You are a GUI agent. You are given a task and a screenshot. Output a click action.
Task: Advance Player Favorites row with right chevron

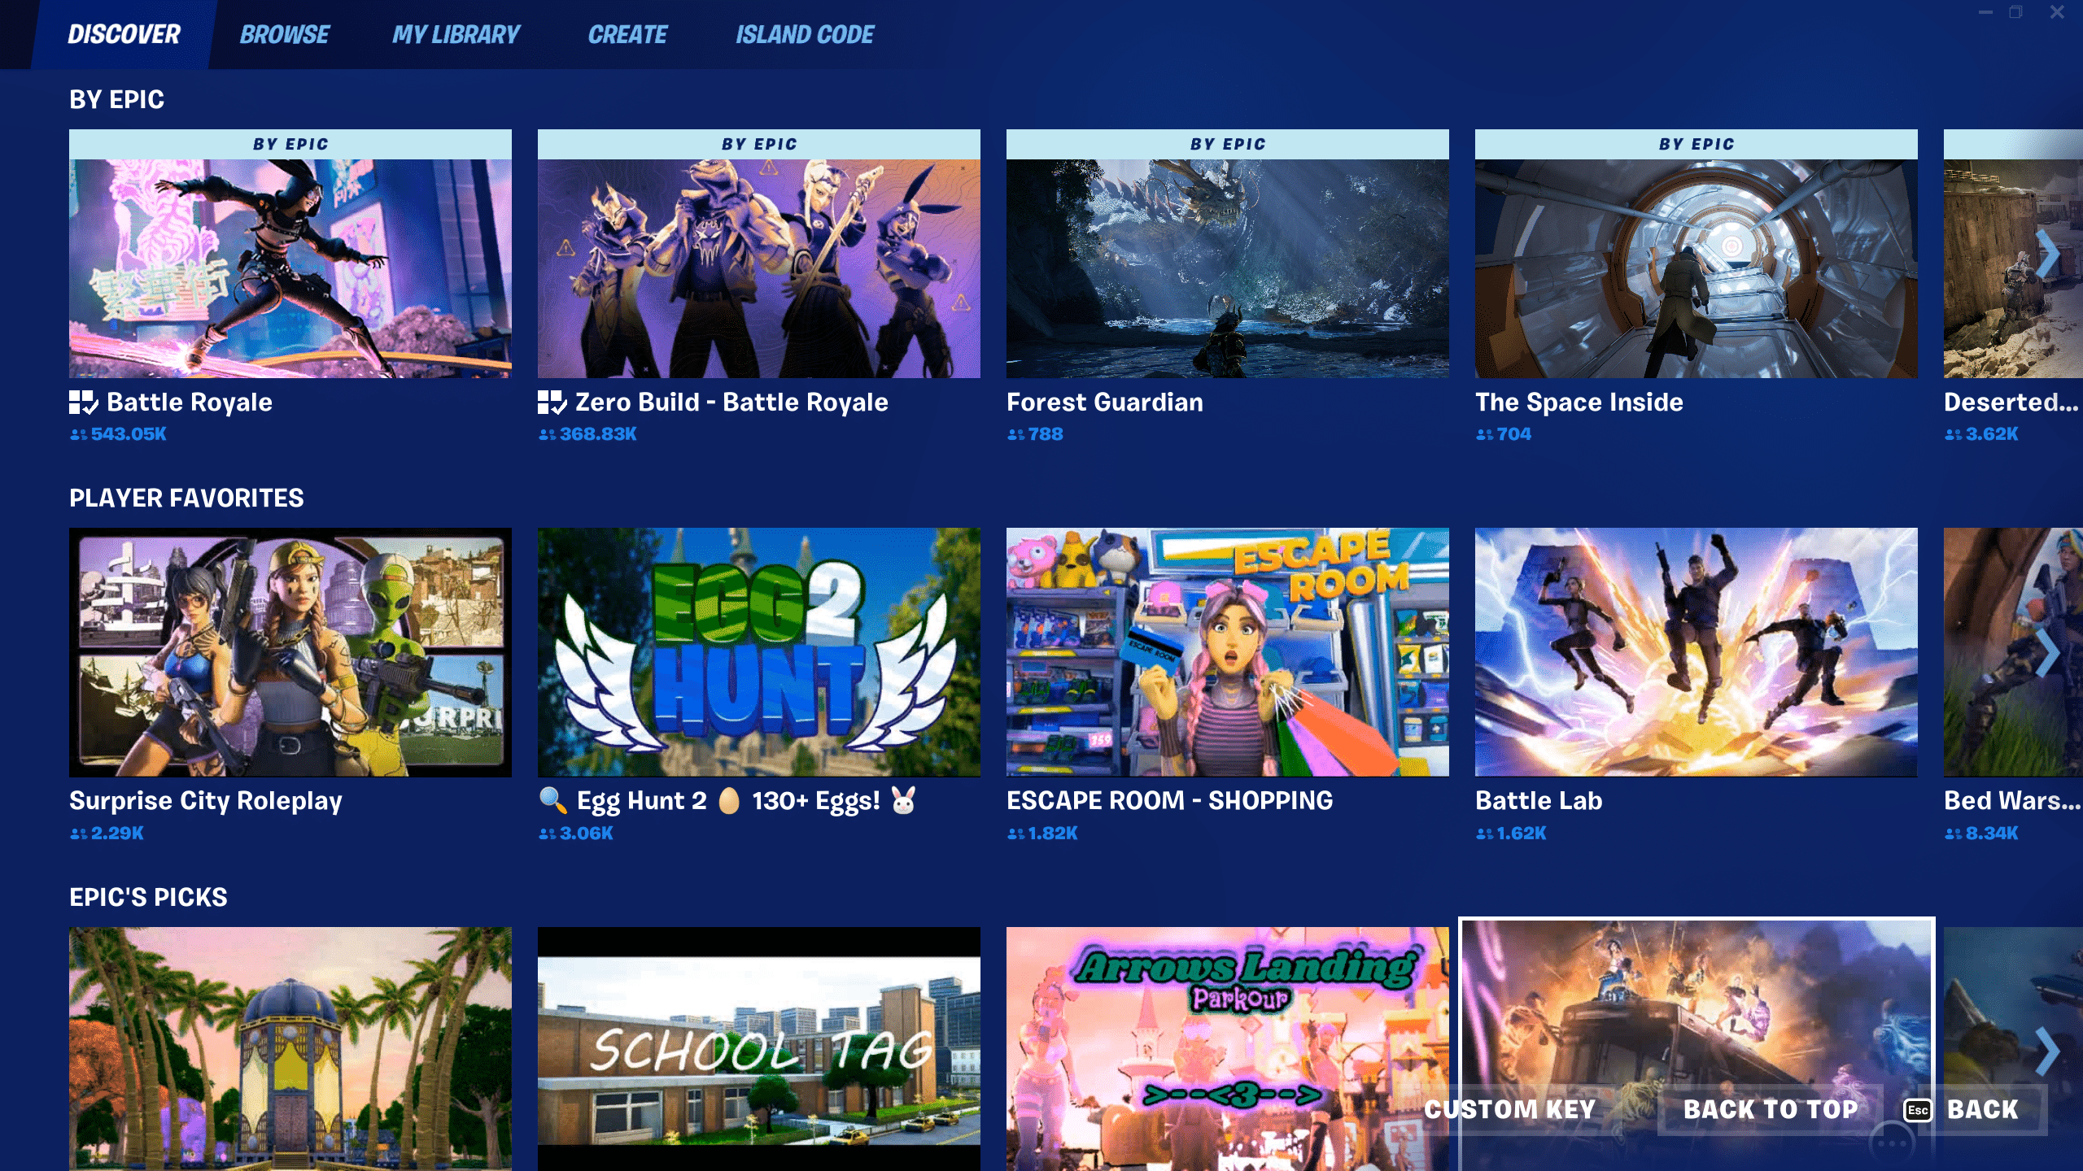(x=2049, y=653)
